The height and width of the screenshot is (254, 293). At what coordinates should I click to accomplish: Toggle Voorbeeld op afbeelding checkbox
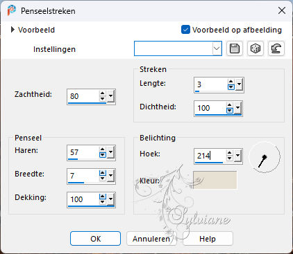pos(185,30)
